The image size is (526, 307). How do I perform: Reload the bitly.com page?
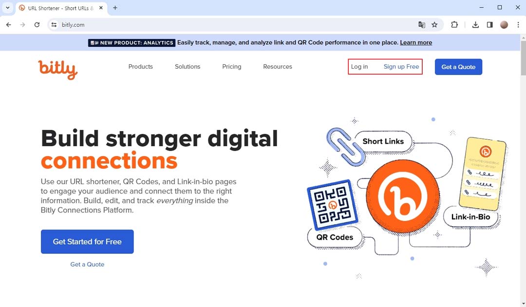(37, 25)
